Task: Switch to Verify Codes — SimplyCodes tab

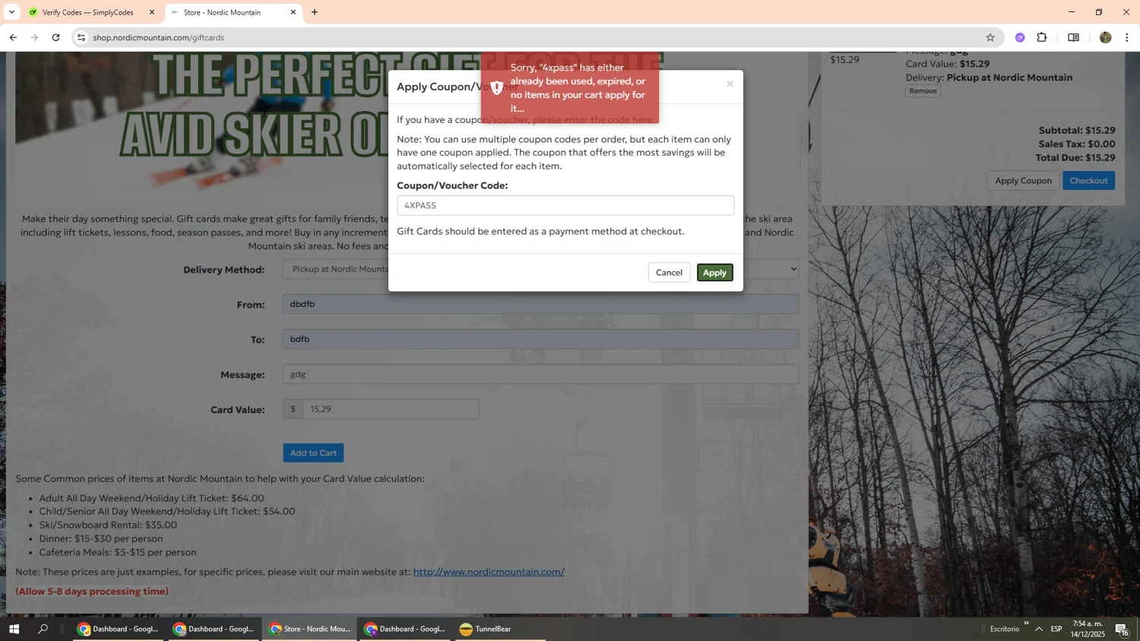Action: 90,12
